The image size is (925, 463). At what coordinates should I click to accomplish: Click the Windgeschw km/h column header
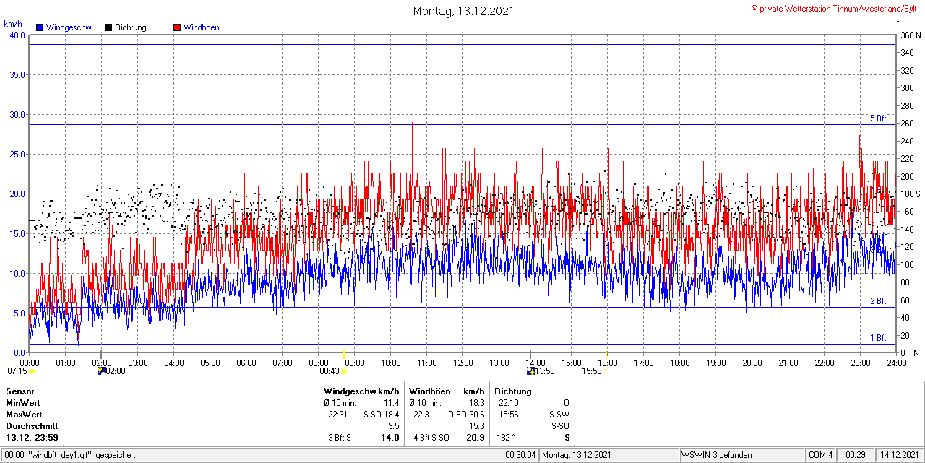[x=361, y=391]
